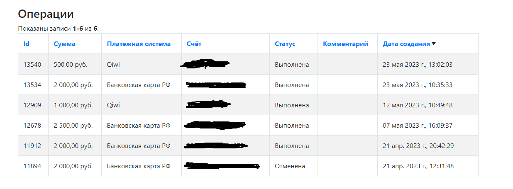Select the 2 500,00 руб. amount cell
Viewport: 513px width, 189px height.
pyautogui.click(x=73, y=126)
